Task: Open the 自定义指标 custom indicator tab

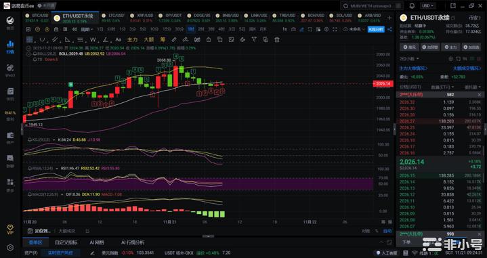Action: coord(66,242)
